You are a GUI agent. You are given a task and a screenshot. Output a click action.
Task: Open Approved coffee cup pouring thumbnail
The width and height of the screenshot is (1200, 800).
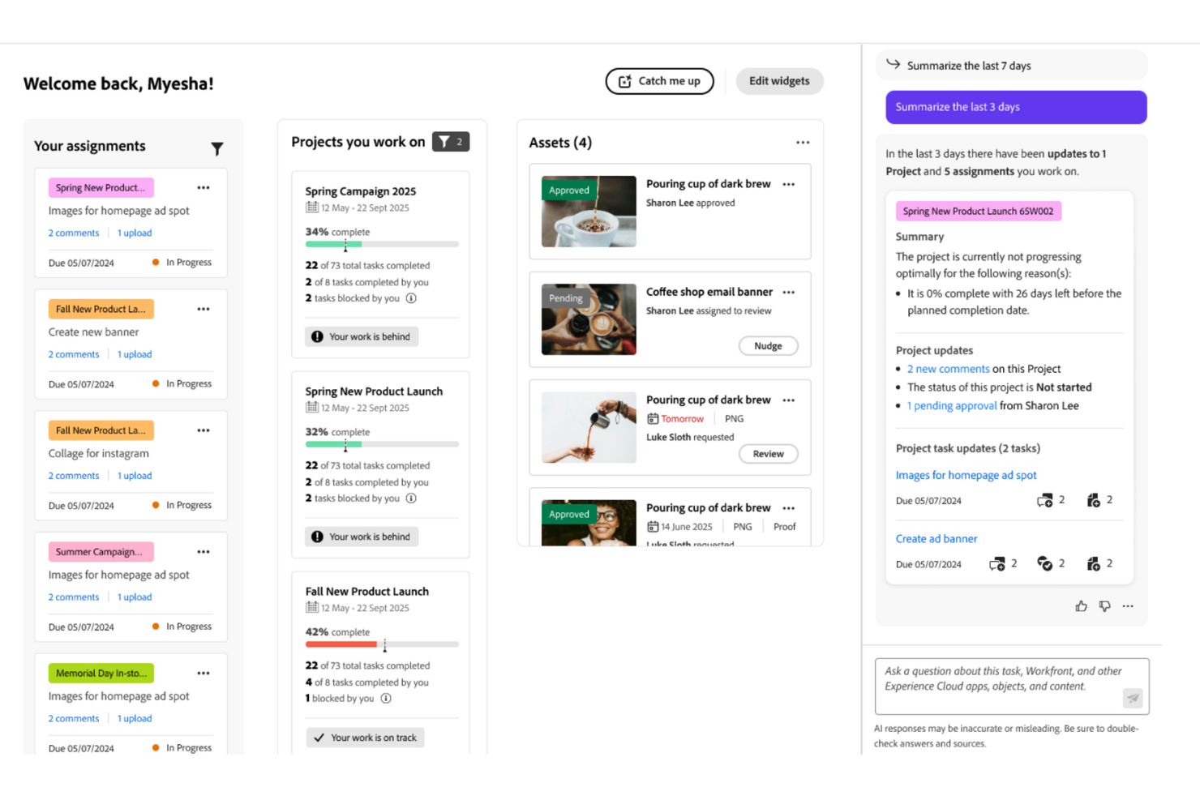coord(589,212)
